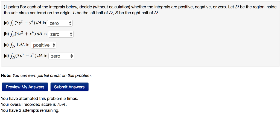
Task: Click the up-down arrows on part (d) selector
Action: pyautogui.click(x=72, y=56)
